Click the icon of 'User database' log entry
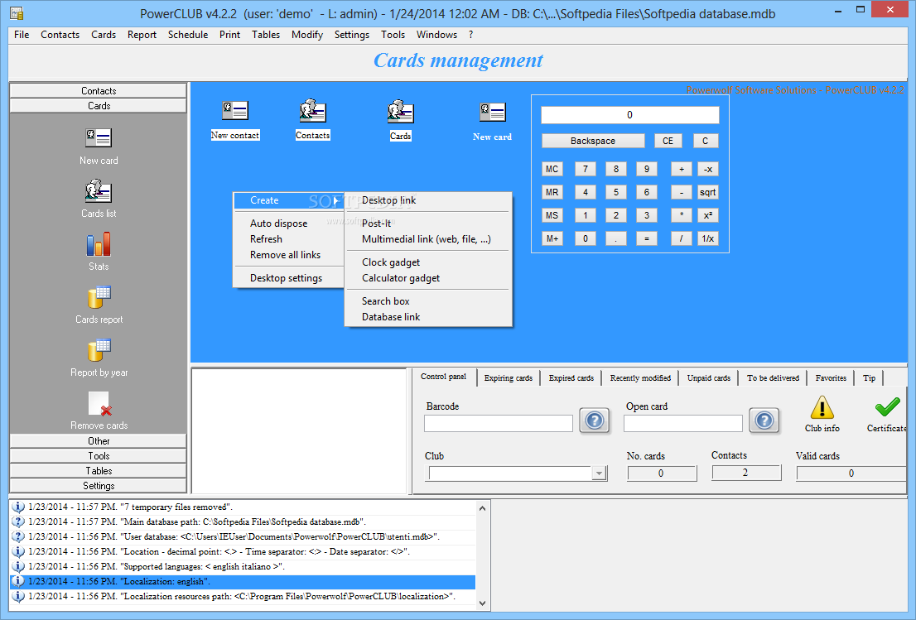Image resolution: width=916 pixels, height=620 pixels. point(18,536)
